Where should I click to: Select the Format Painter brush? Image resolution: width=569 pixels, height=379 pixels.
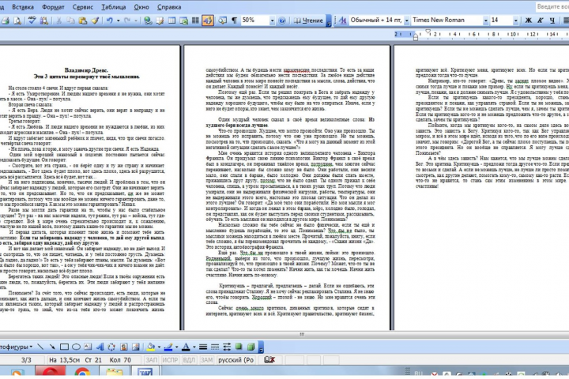click(x=95, y=21)
